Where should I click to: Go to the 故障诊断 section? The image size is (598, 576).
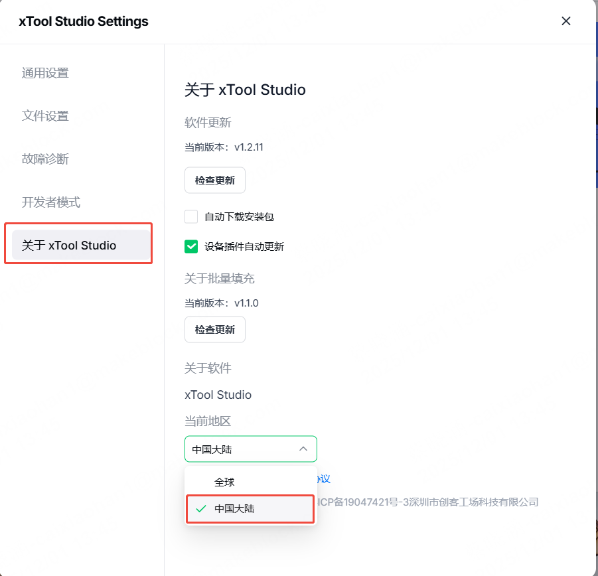pyautogui.click(x=45, y=159)
